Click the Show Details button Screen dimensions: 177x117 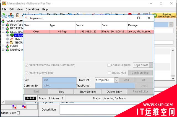coord(87,92)
